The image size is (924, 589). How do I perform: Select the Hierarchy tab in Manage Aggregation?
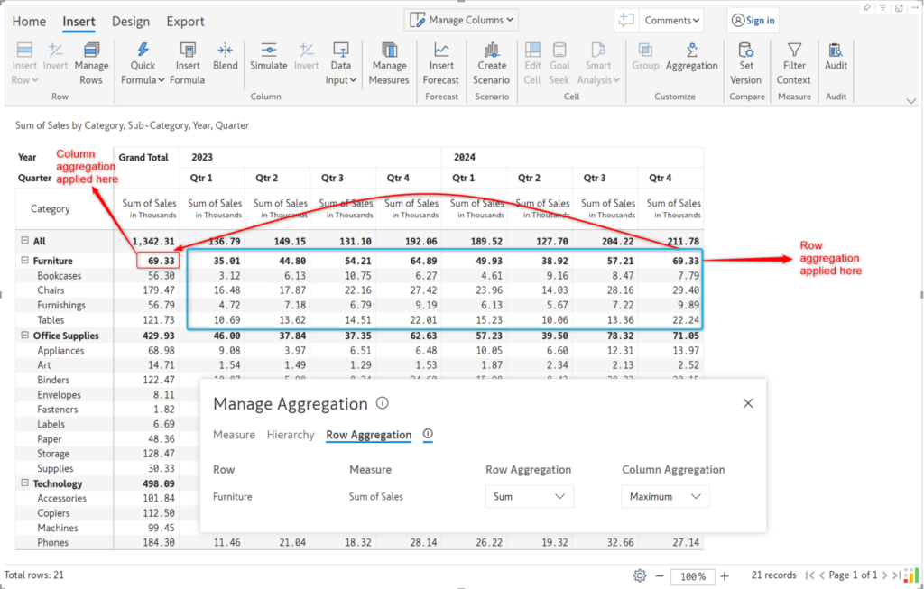(291, 435)
